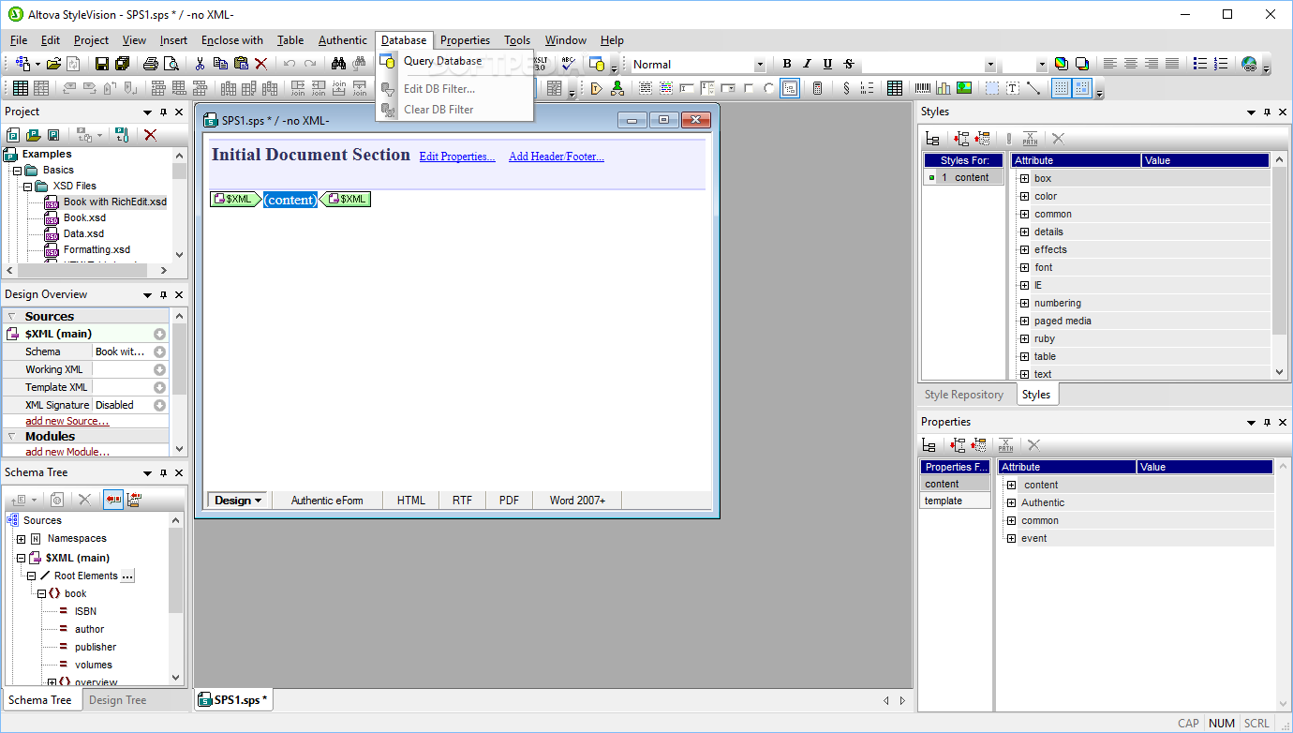Expand the font attribute in Styles

pyautogui.click(x=1024, y=267)
